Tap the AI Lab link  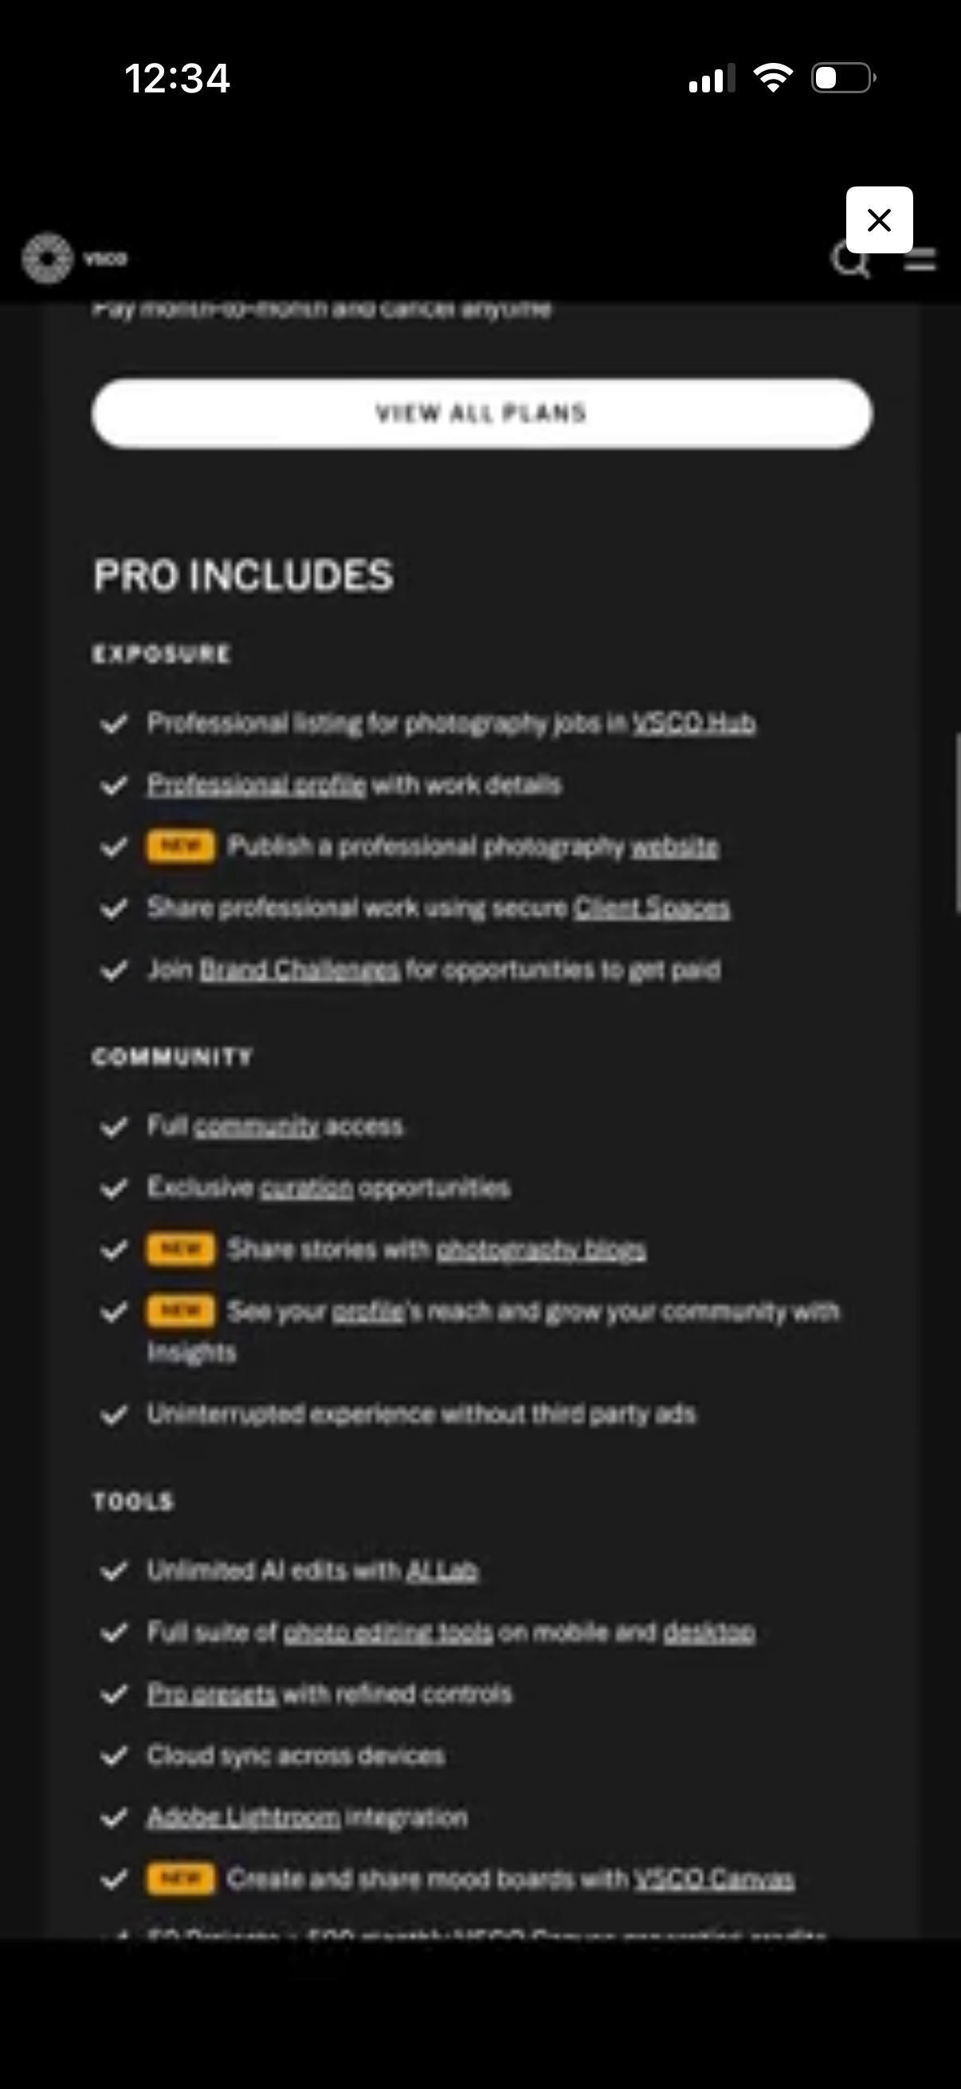point(442,1571)
